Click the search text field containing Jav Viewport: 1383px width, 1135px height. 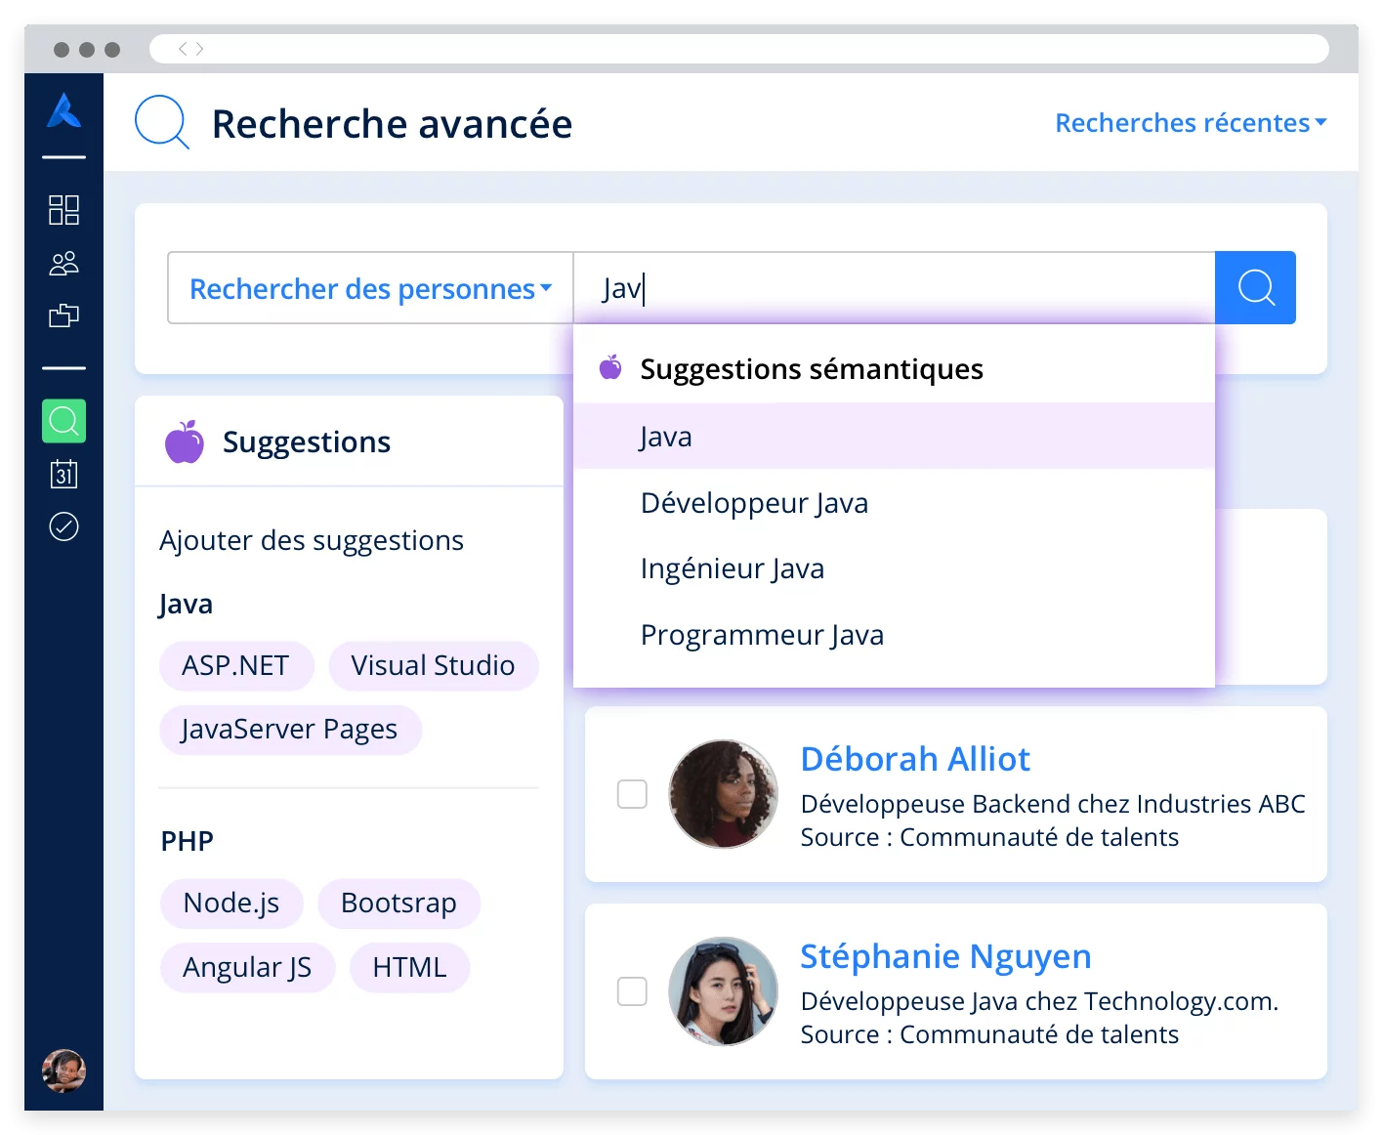click(893, 288)
